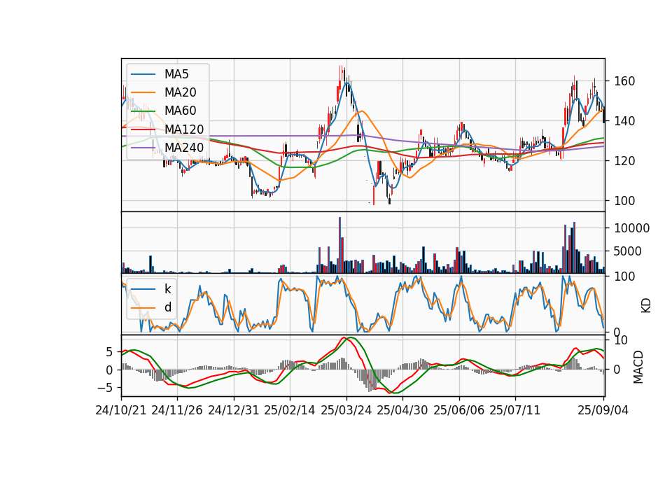Click the 'd' legend label in KD panel
The height and width of the screenshot is (483, 672).
[x=167, y=307]
